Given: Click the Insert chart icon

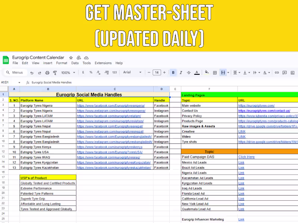Looking at the screenshot, I should pyautogui.click(x=292, y=72).
